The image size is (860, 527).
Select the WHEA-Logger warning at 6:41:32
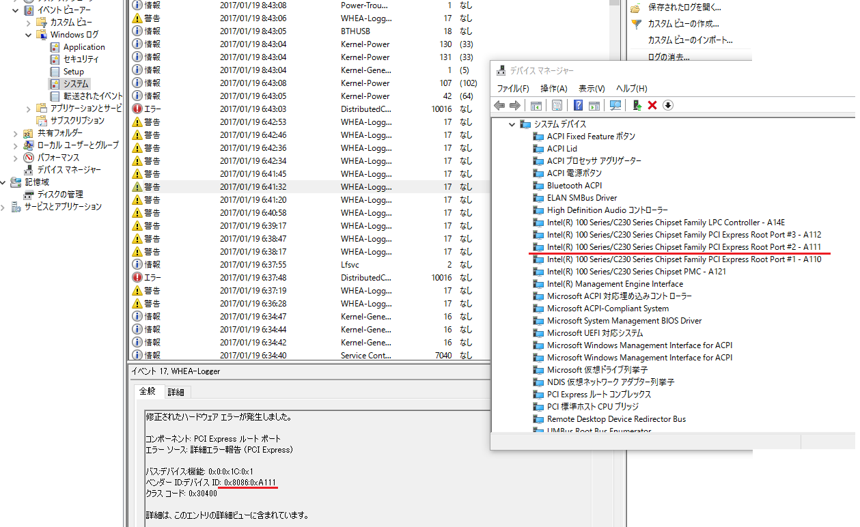pyautogui.click(x=309, y=187)
